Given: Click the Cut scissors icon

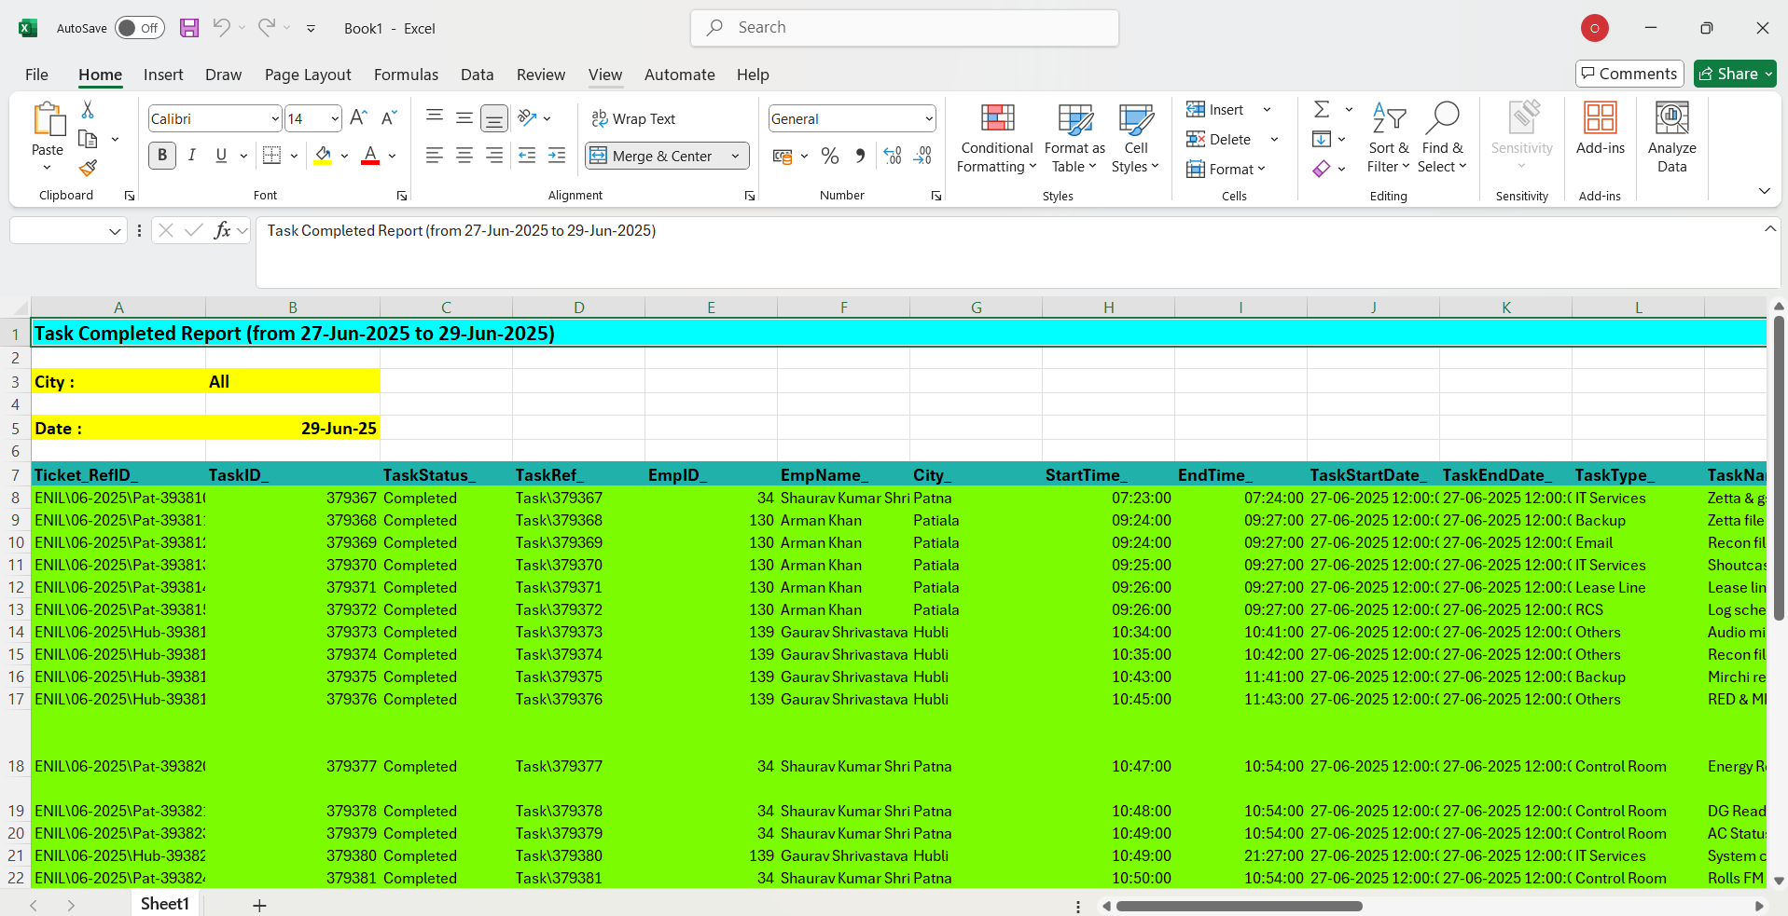Looking at the screenshot, I should [88, 110].
